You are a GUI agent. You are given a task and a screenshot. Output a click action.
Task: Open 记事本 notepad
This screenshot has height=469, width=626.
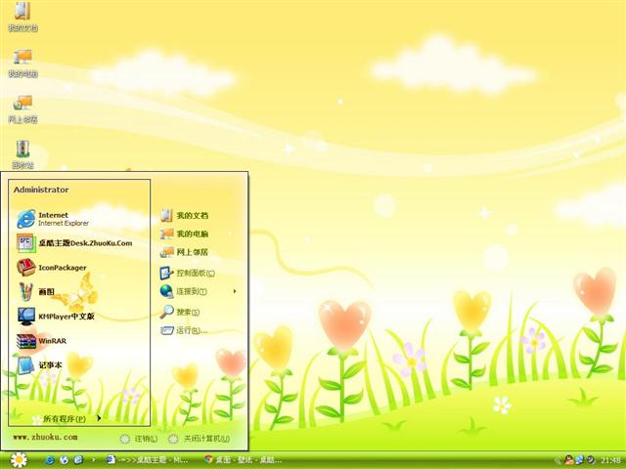click(39, 365)
